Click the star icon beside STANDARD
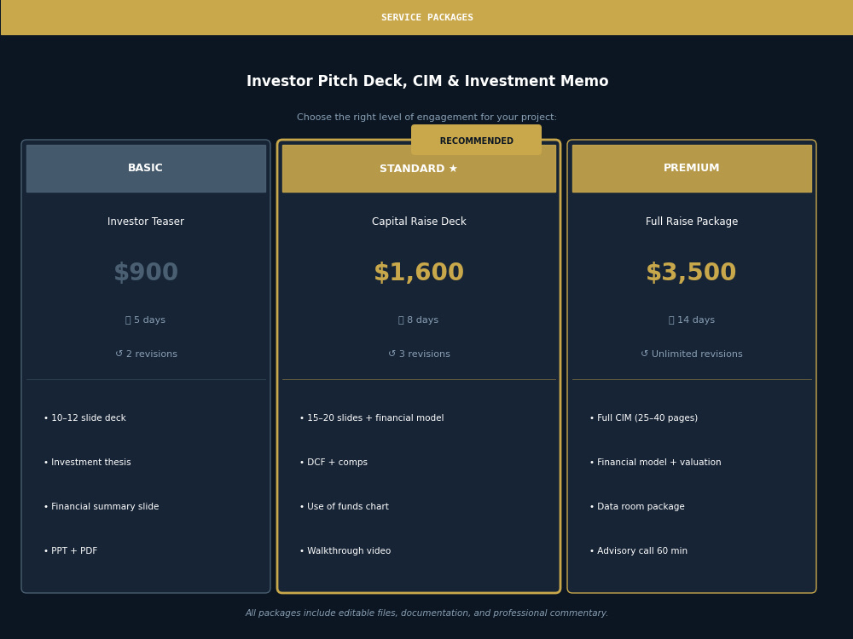 click(453, 169)
